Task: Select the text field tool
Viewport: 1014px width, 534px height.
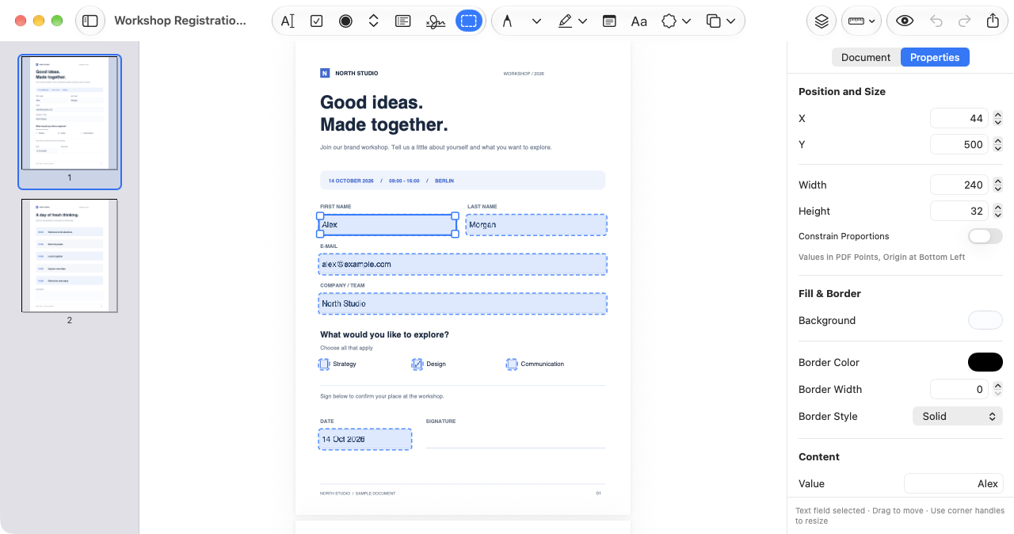Action: coord(288,21)
